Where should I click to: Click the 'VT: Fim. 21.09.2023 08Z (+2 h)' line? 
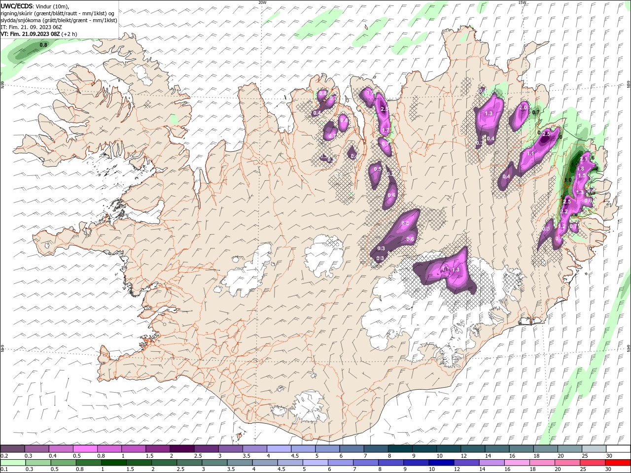click(39, 34)
